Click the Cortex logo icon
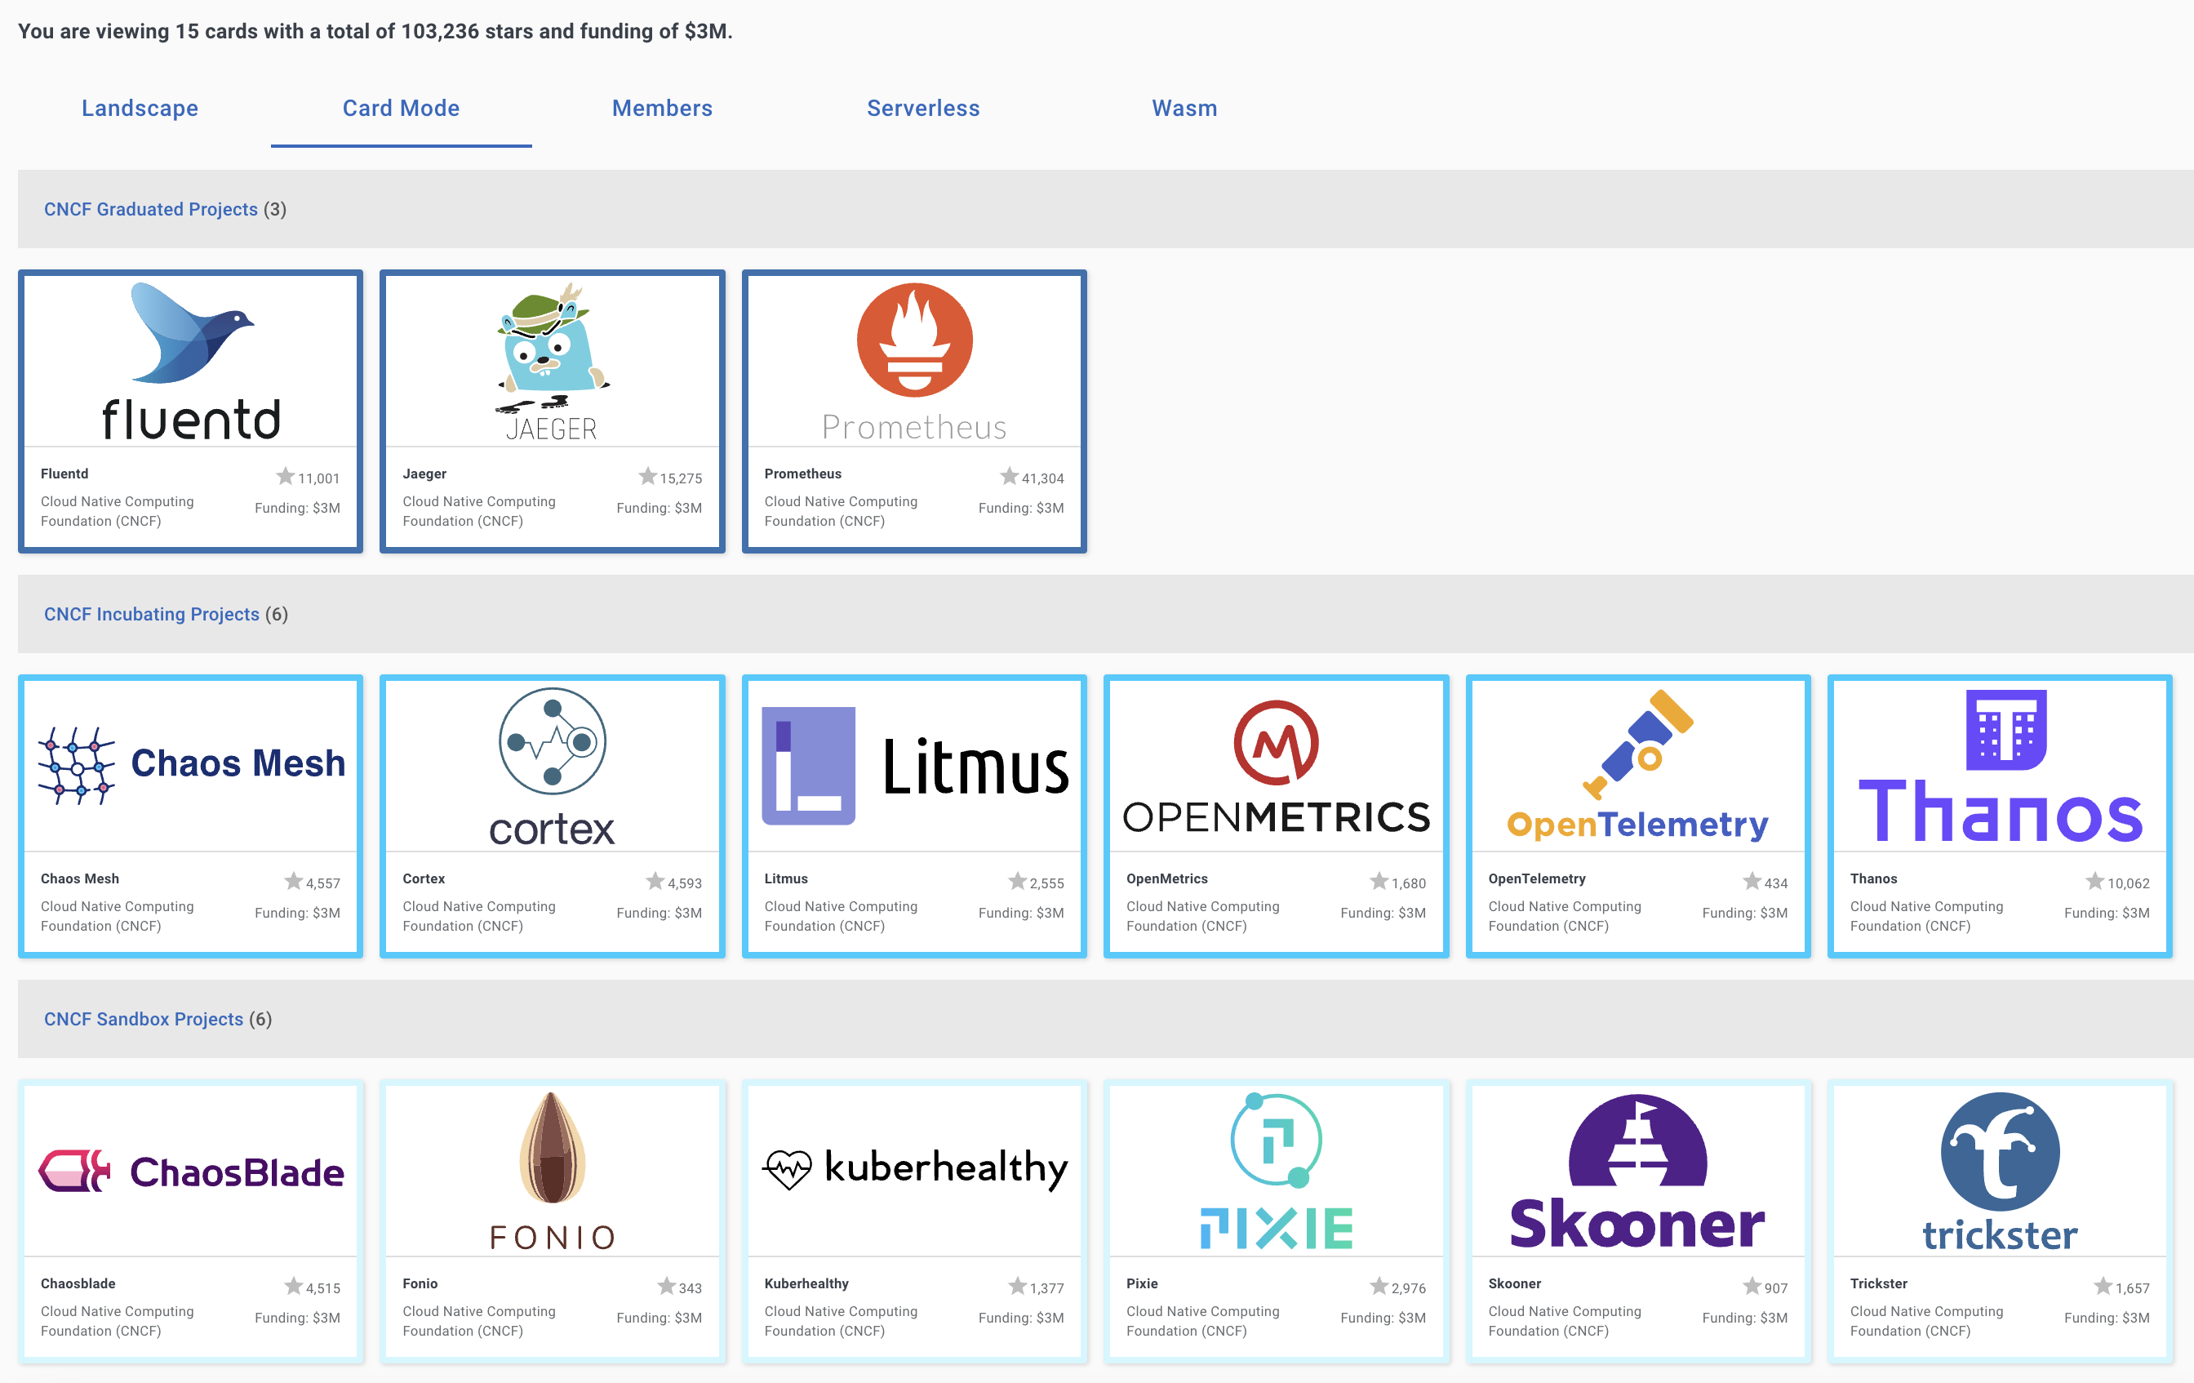 tap(551, 741)
